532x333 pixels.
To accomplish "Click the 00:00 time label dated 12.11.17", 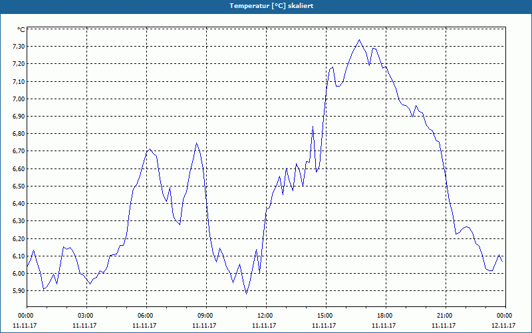I will [505, 316].
